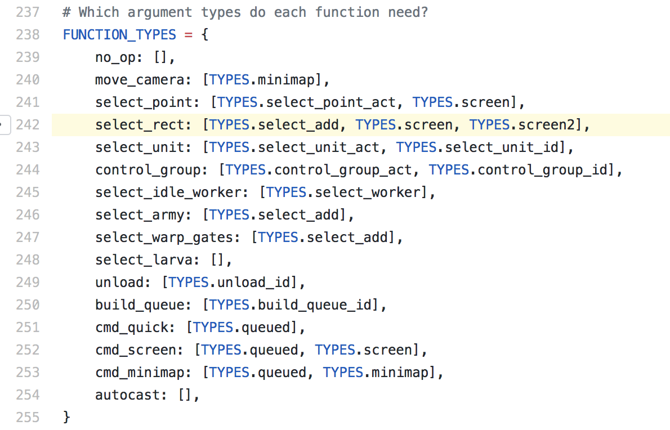
Task: Click line number 255
Action: click(x=28, y=417)
